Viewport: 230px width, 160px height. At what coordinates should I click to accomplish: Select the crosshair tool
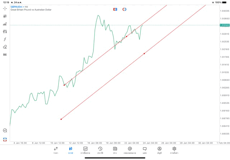[x=5, y=8]
